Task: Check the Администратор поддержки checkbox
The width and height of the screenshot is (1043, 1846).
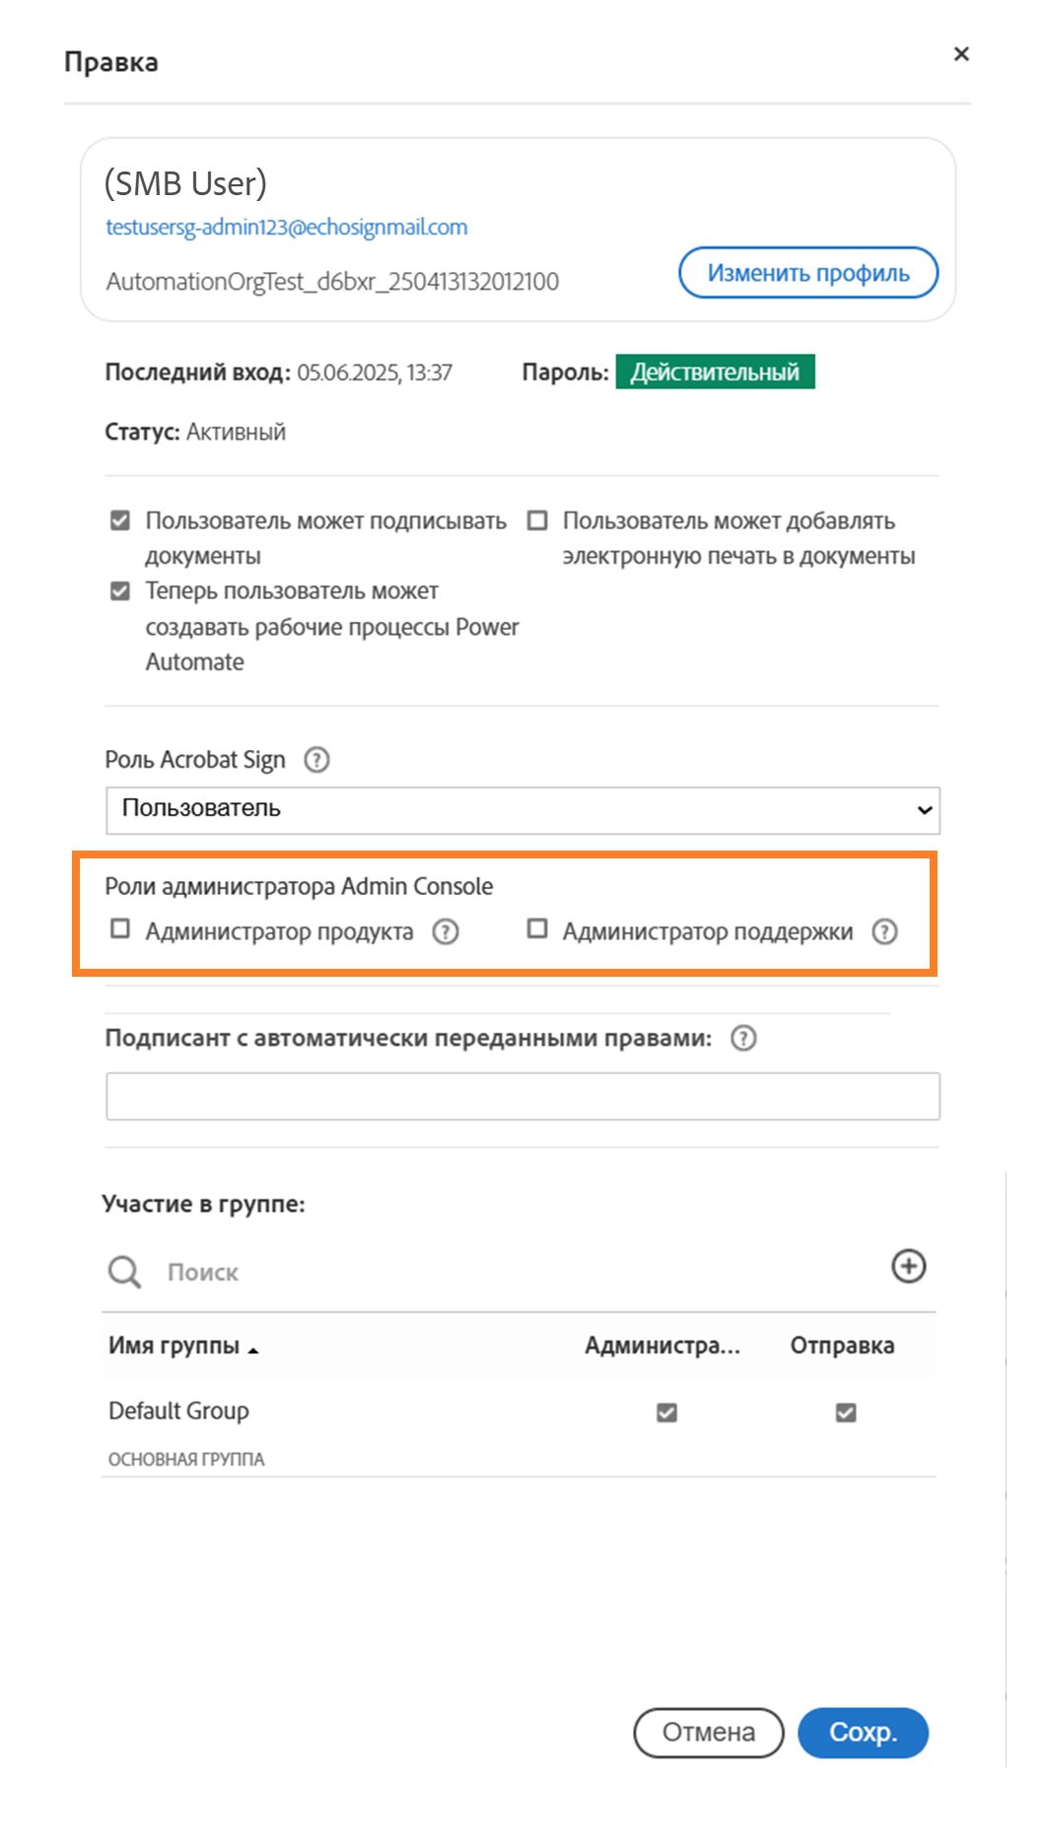Action: click(x=537, y=928)
